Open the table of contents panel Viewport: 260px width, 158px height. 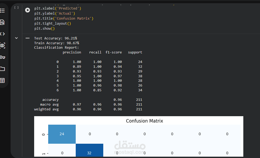pos(2,11)
